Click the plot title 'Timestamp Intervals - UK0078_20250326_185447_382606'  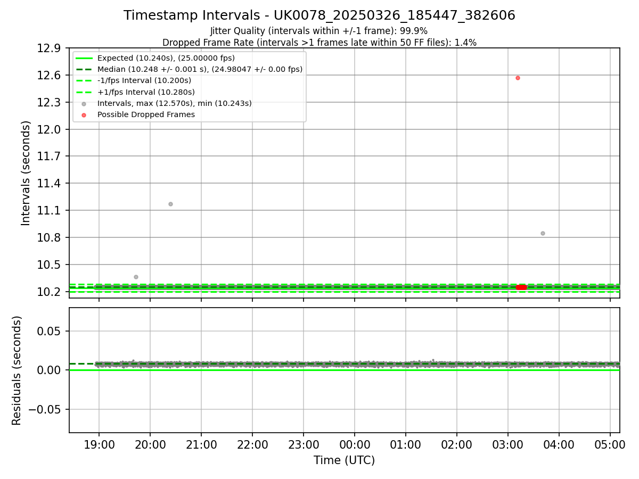(319, 15)
